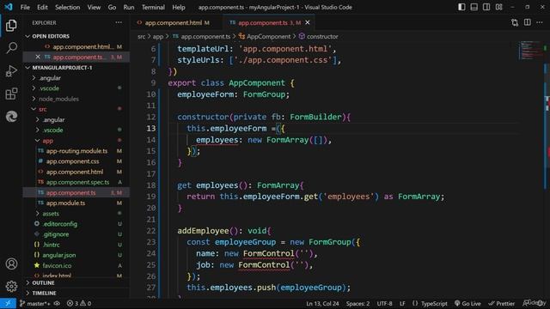
Task: Open Explorer views and more actions ellipsis
Action: (x=119, y=22)
